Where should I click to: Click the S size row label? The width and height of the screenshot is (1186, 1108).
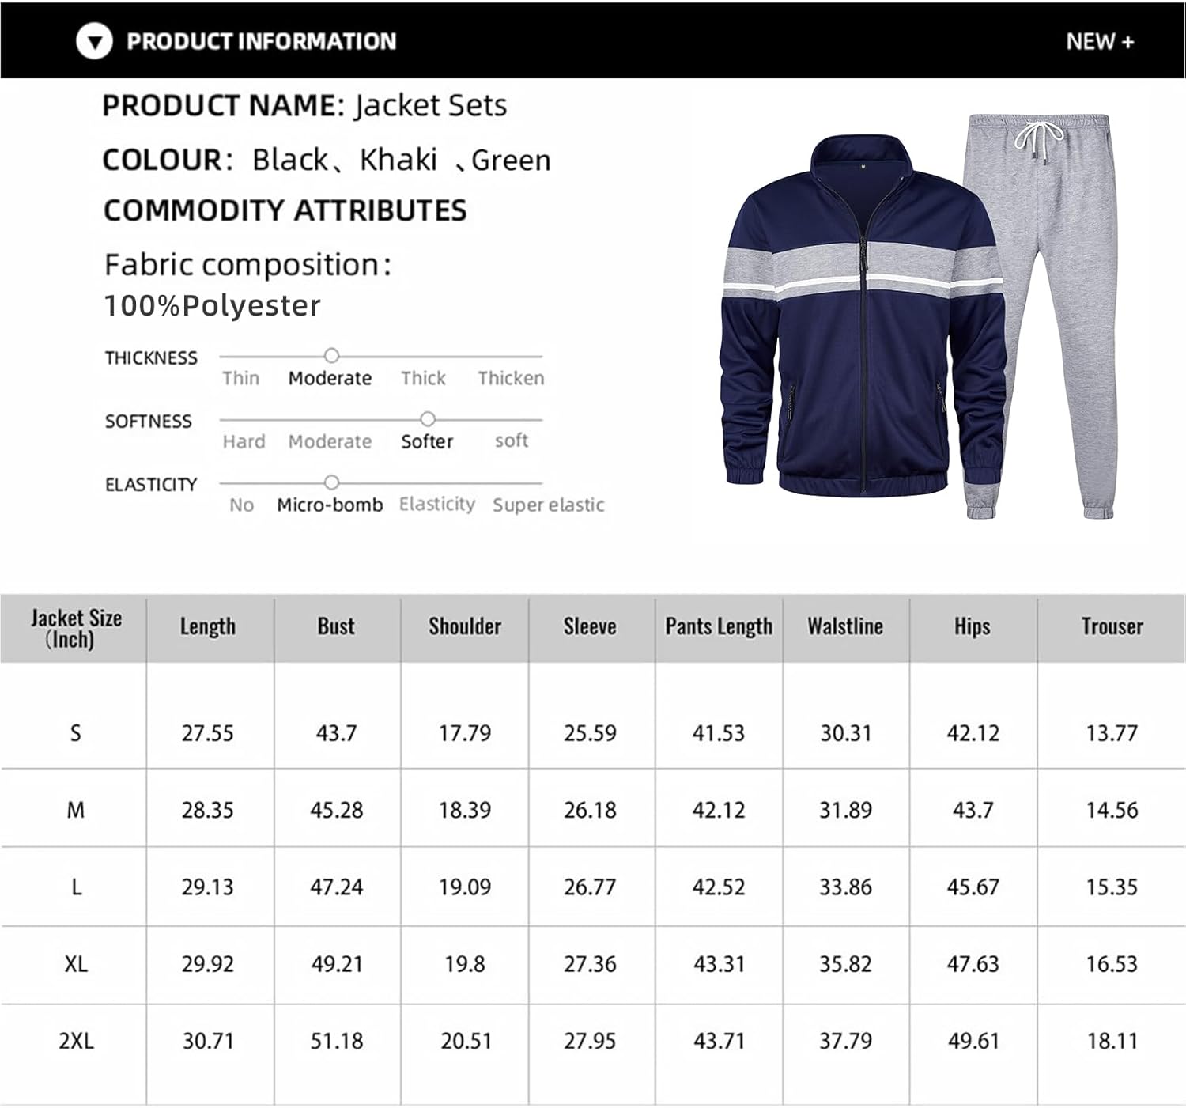tap(76, 733)
